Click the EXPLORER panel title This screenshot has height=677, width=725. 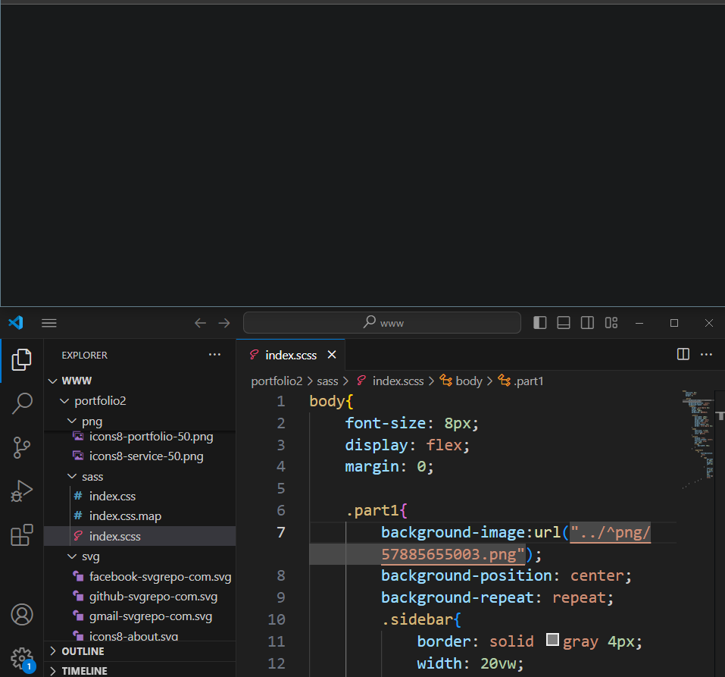click(85, 355)
